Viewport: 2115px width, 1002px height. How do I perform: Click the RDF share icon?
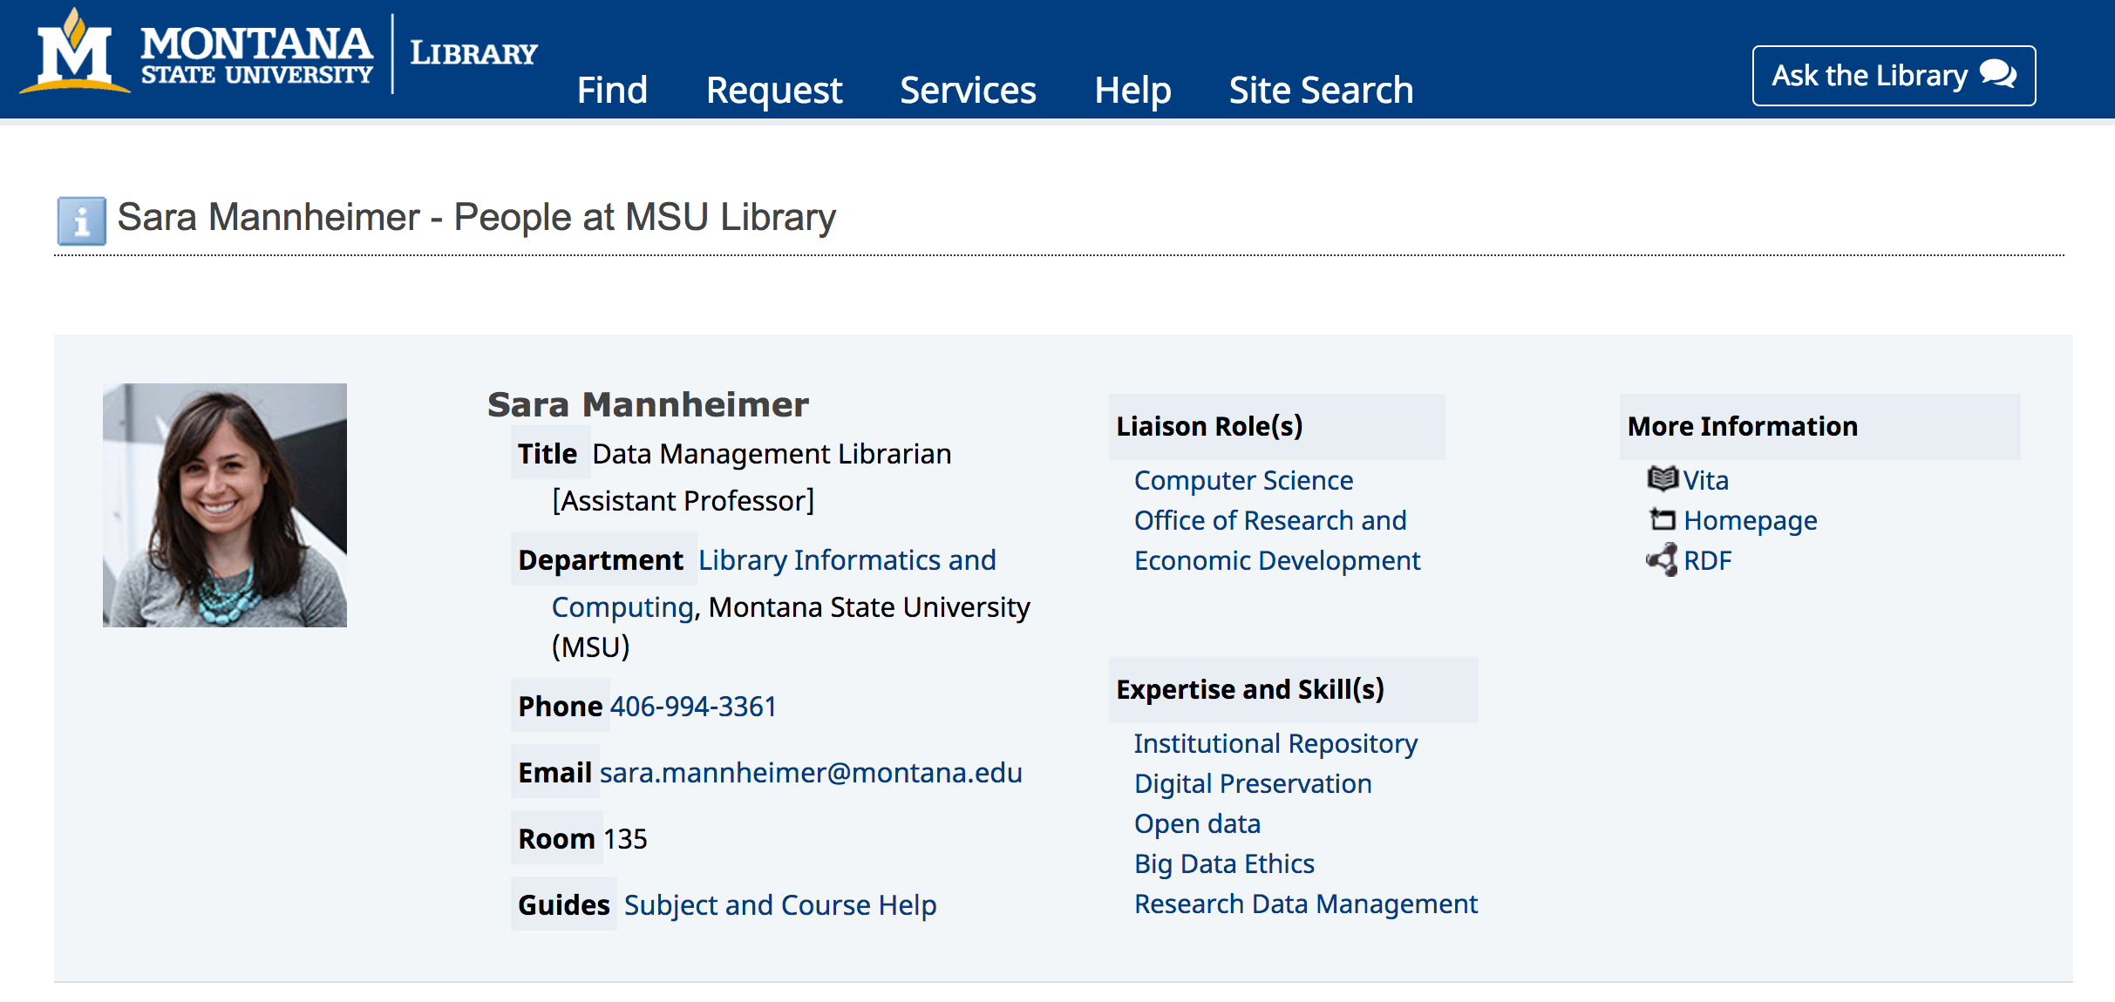coord(1662,560)
